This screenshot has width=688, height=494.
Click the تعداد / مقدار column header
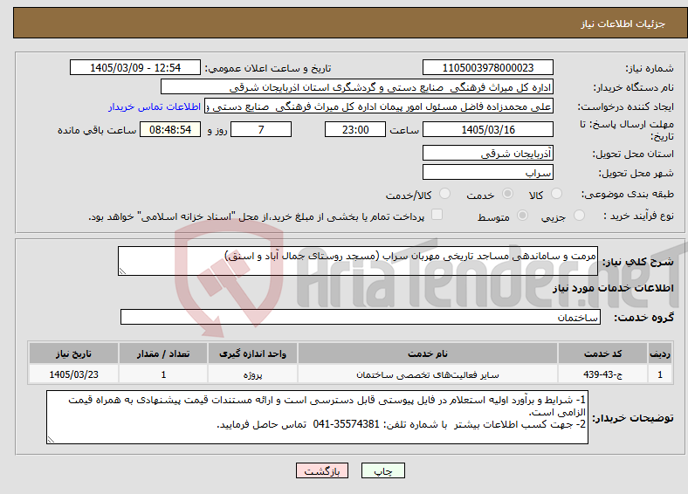163,353
